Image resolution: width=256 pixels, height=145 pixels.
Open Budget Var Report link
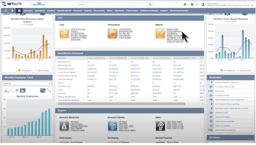click(x=174, y=35)
